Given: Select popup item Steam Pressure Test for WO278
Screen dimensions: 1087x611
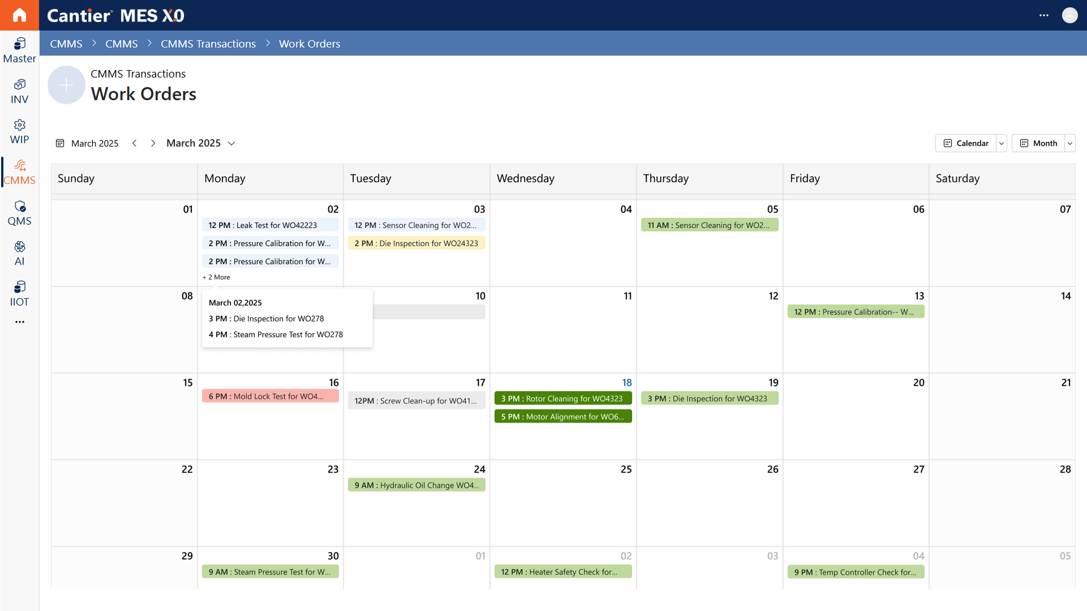Looking at the screenshot, I should (x=276, y=334).
